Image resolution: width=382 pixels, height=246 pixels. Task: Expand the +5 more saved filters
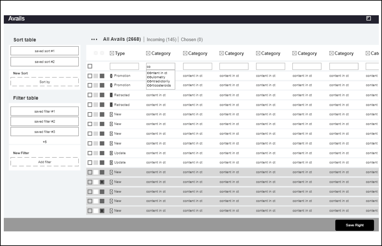(44, 142)
